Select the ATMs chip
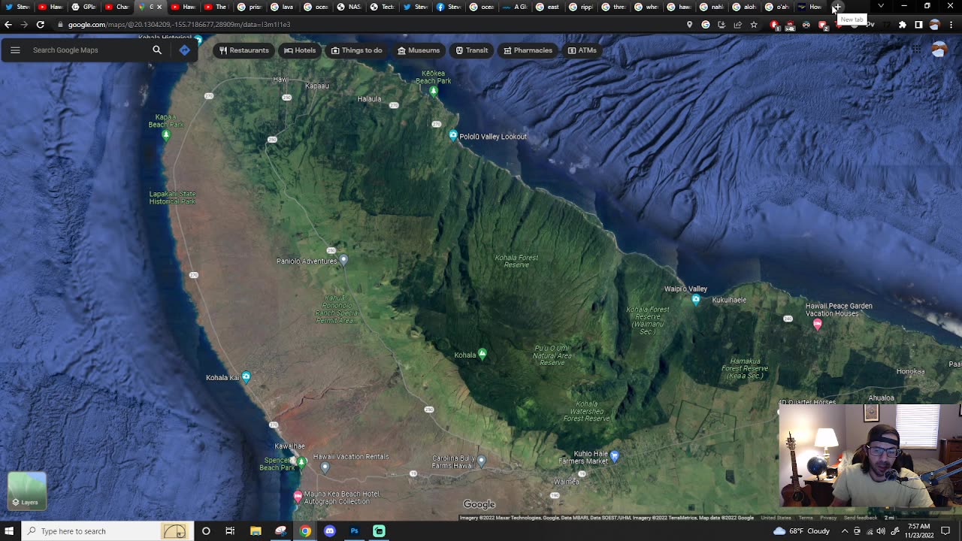This screenshot has width=962, height=541. tap(582, 50)
